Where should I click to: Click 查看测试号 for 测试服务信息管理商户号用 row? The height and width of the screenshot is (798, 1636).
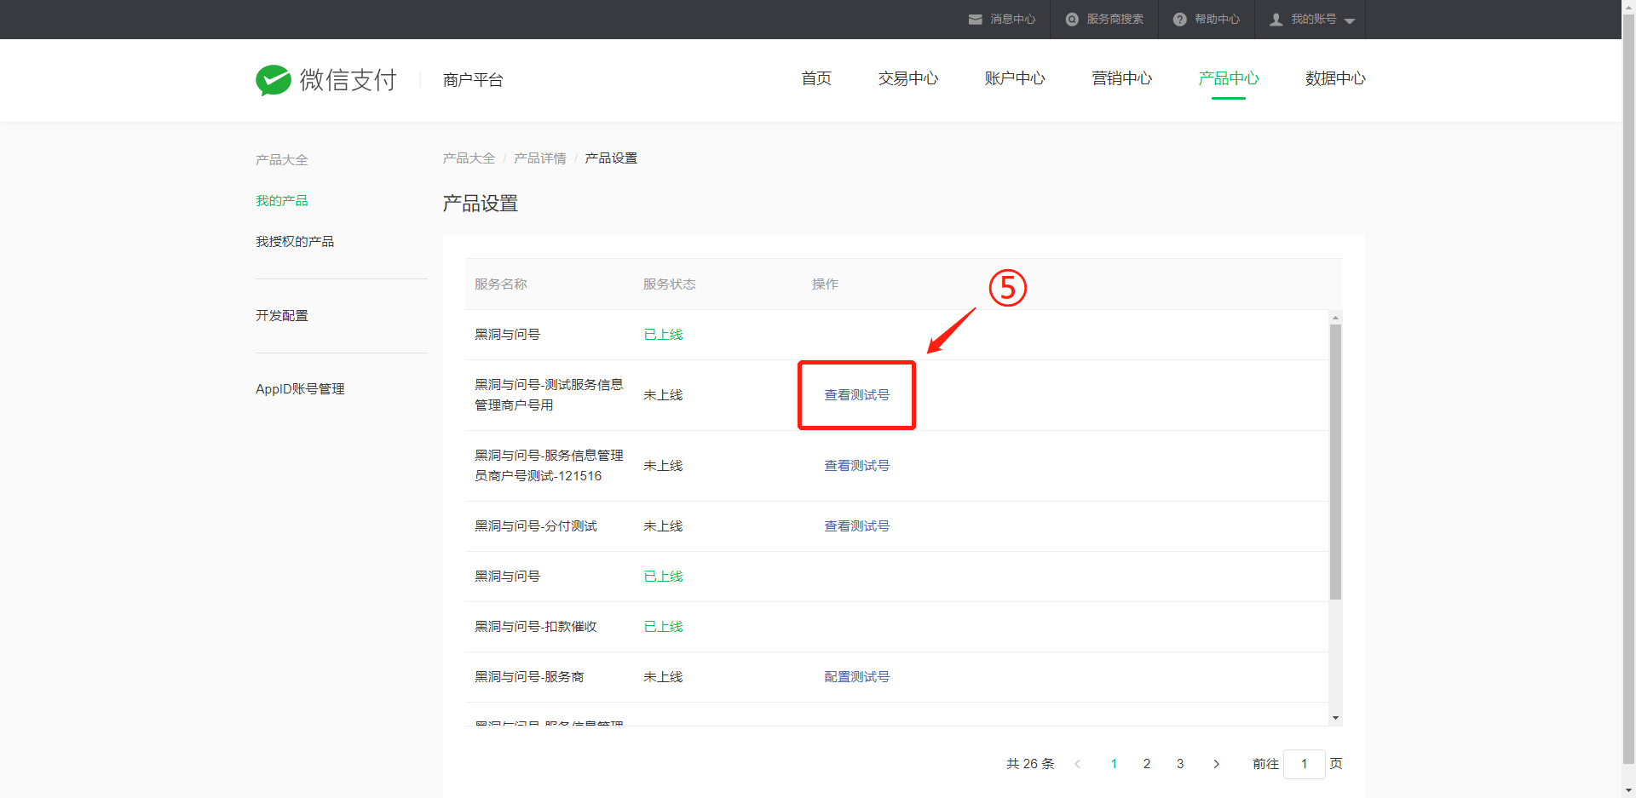point(856,395)
